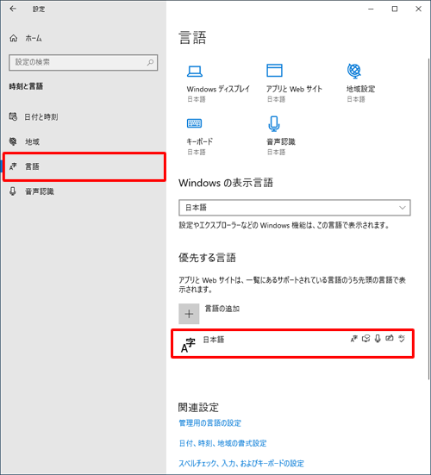The height and width of the screenshot is (475, 431).
Task: Click the Windows ディスプレイ laptop icon
Action: [195, 71]
